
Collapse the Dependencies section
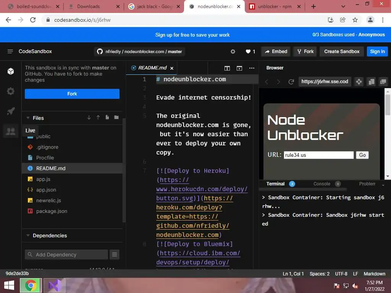tap(28, 235)
